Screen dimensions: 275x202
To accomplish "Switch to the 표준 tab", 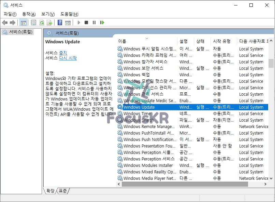I will click(x=63, y=191).
